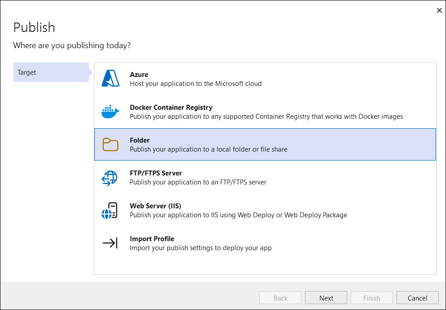Choose the Azure title text
446x310 pixels.
pos(139,75)
